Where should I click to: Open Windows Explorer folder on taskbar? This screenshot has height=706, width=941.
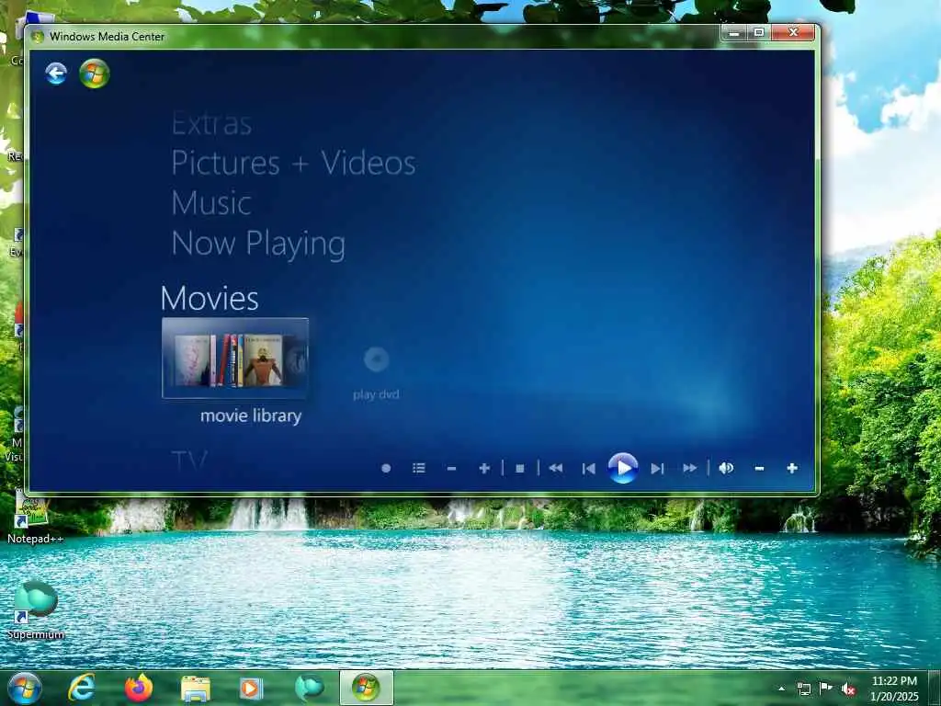click(x=196, y=689)
